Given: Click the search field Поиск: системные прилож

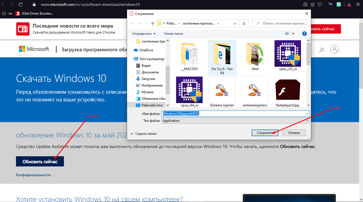Looking at the screenshot, I should click(x=280, y=23).
